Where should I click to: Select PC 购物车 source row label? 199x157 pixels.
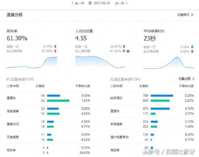click(x=11, y=150)
